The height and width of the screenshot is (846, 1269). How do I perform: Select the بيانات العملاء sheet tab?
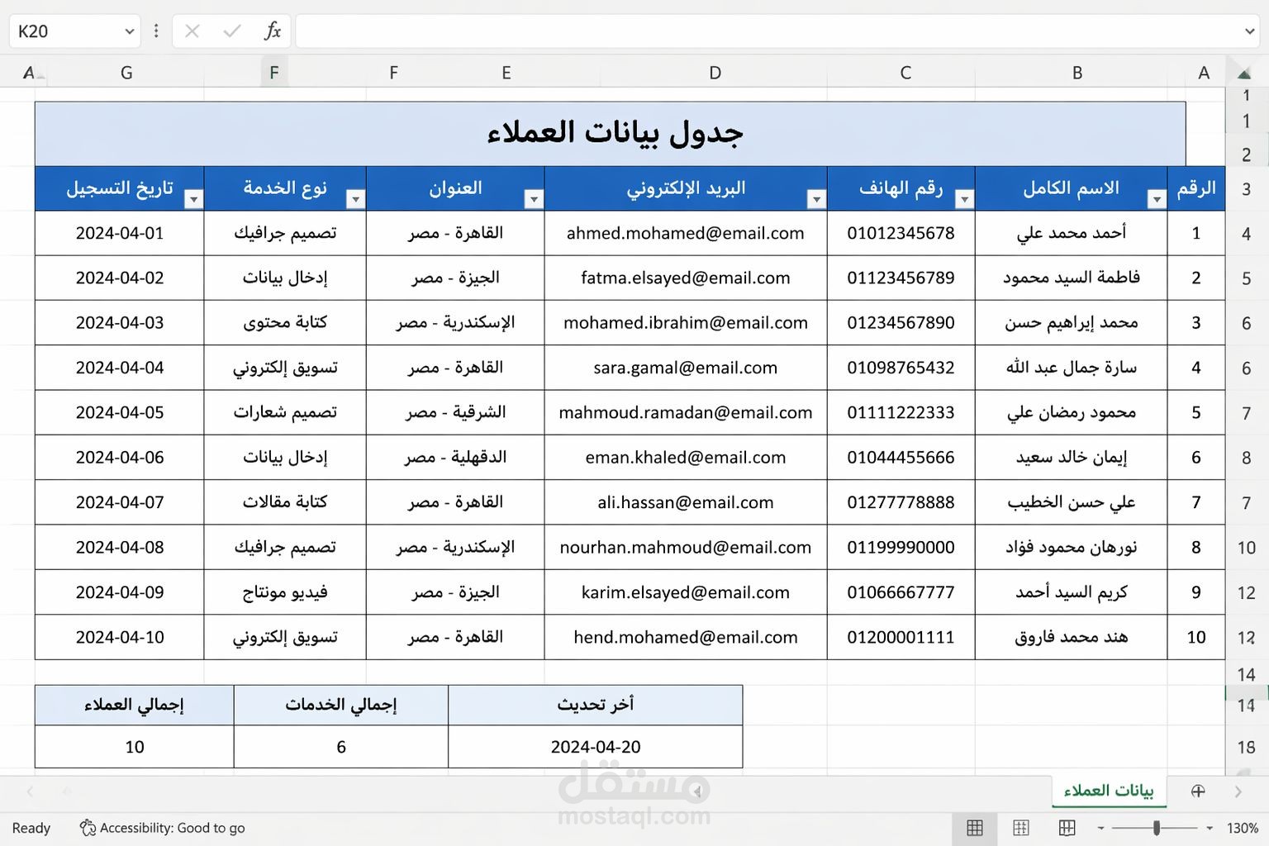(x=1109, y=791)
